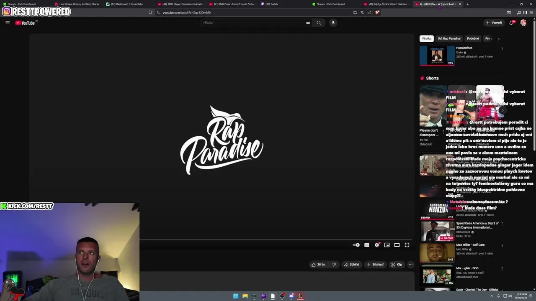
Task: Switch to the Daft Punk Instant Crush tab
Action: pyautogui.click(x=232, y=4)
